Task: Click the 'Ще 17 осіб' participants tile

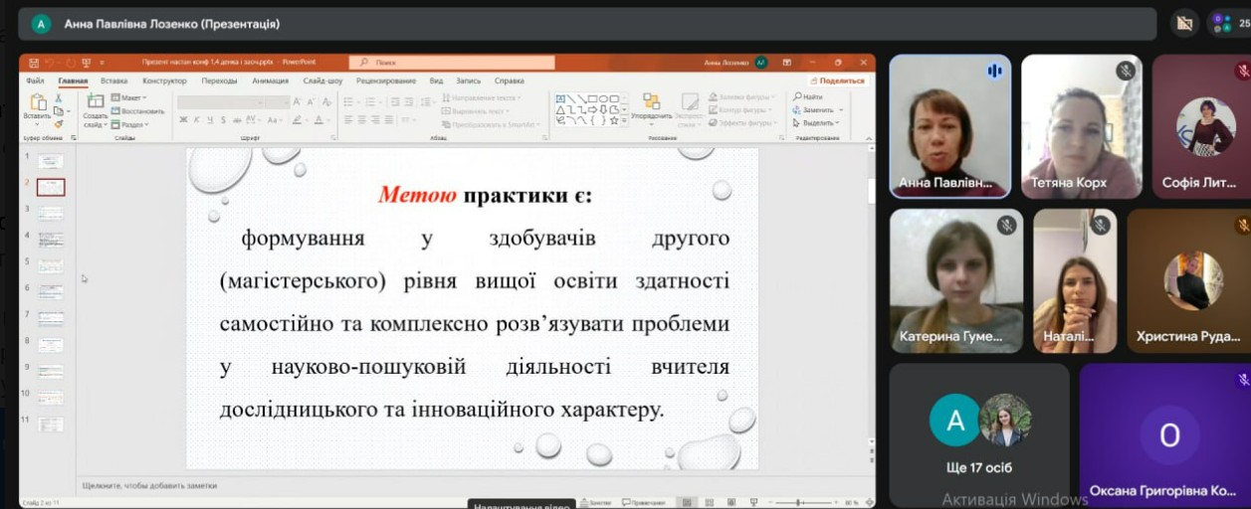Action: tap(979, 434)
